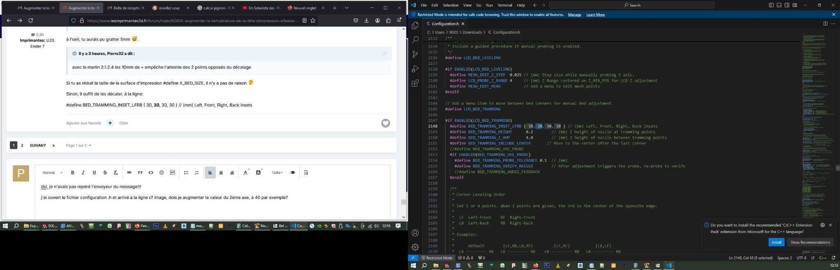Click Install for C/C++ Extension Pack

tap(776, 242)
